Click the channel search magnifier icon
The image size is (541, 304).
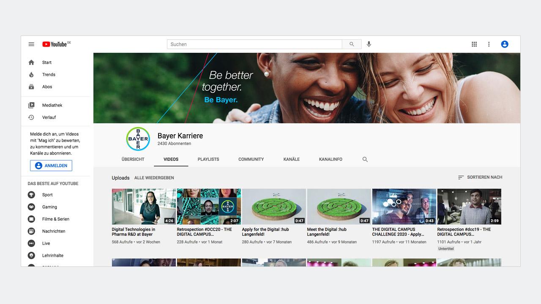point(365,160)
